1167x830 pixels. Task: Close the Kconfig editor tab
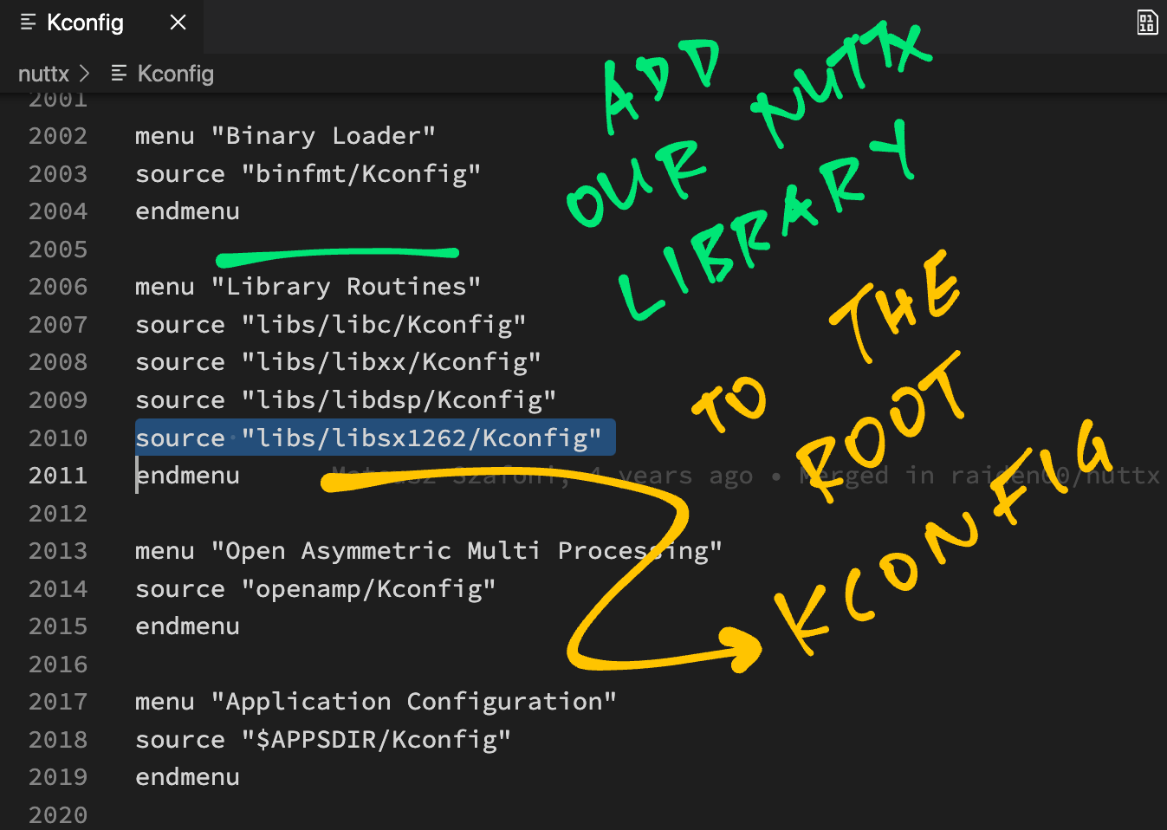click(178, 23)
